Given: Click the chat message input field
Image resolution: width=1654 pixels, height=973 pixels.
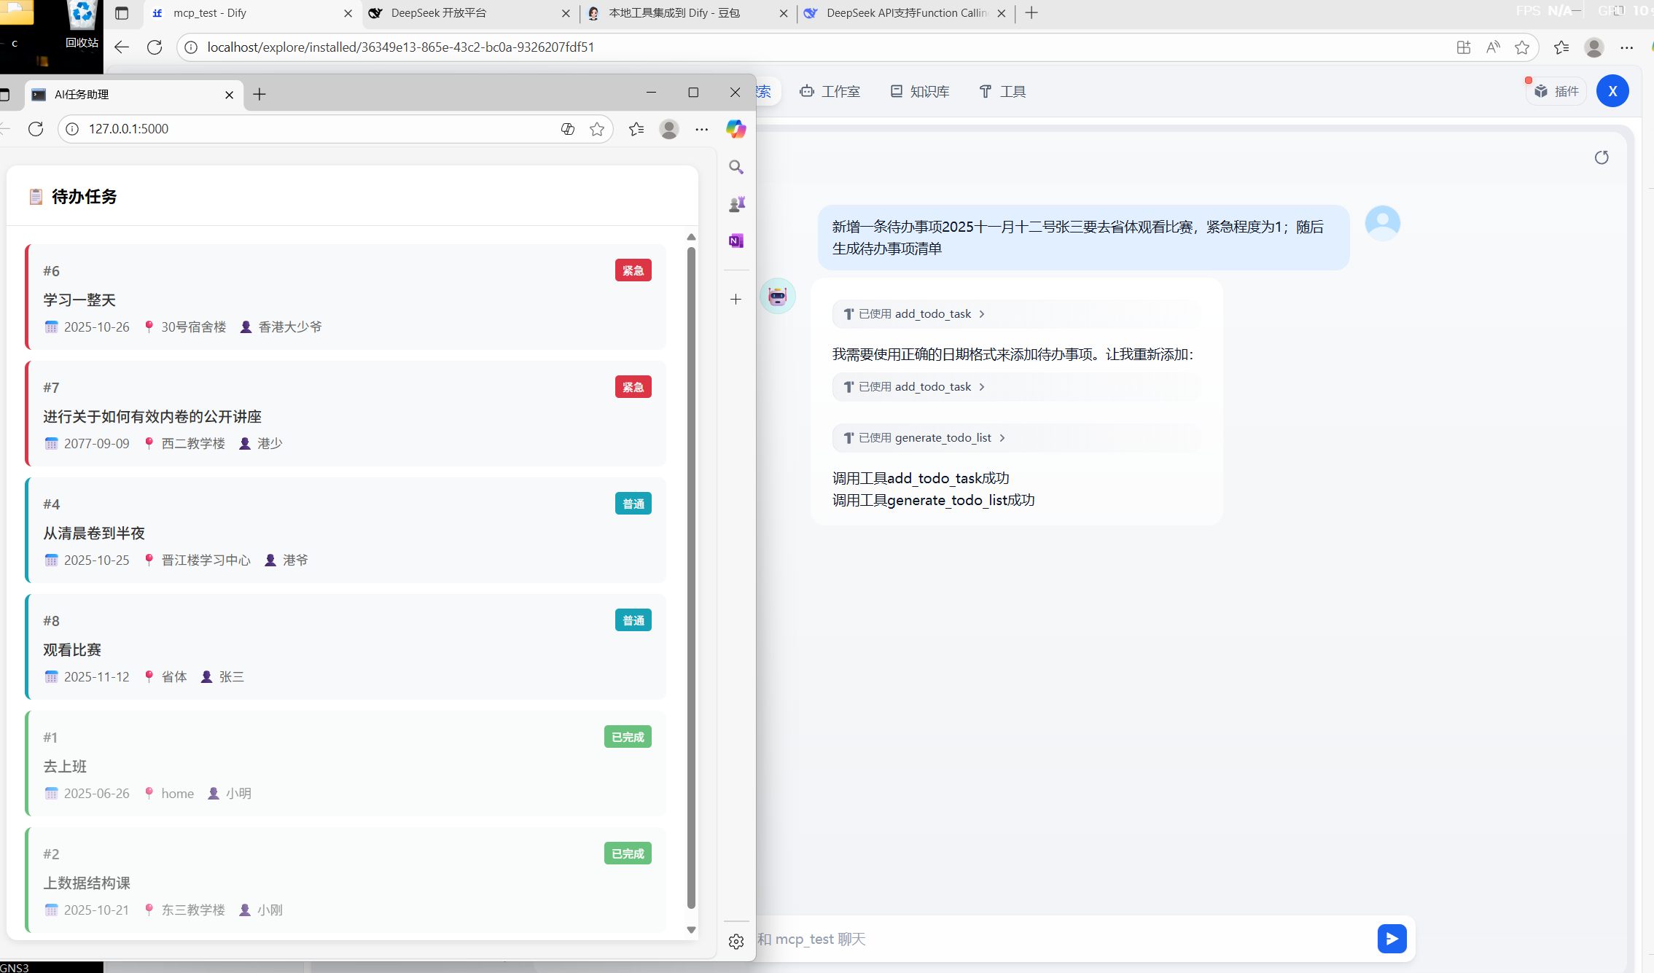Looking at the screenshot, I should coord(1057,939).
